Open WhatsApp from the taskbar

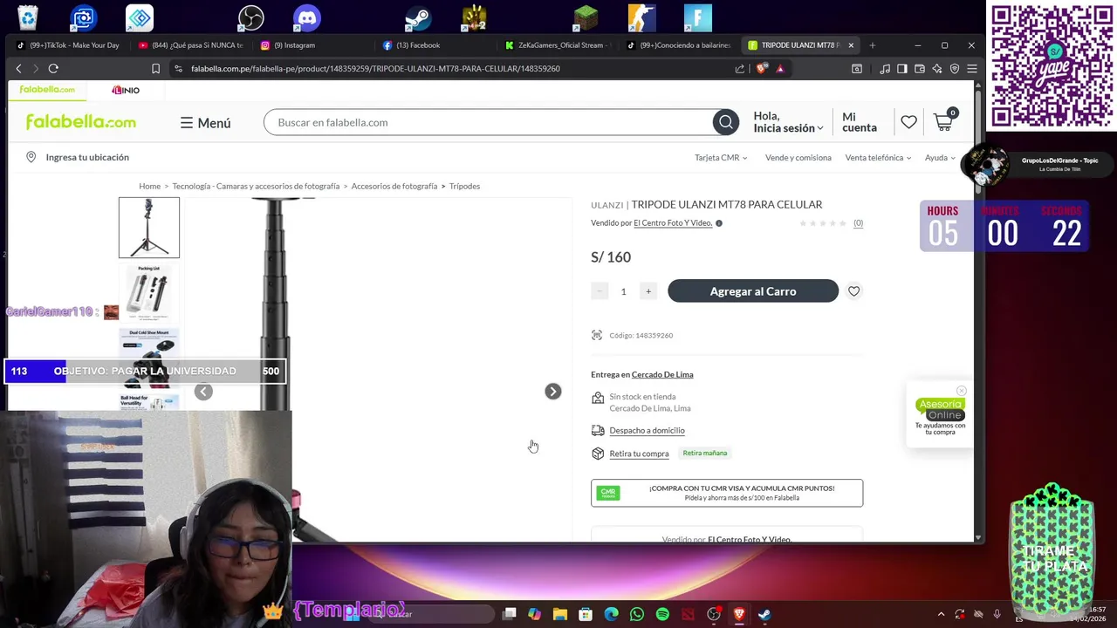pos(637,615)
